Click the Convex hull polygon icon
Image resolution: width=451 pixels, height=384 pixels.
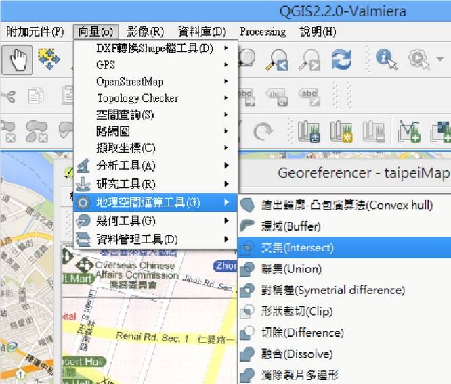click(247, 205)
